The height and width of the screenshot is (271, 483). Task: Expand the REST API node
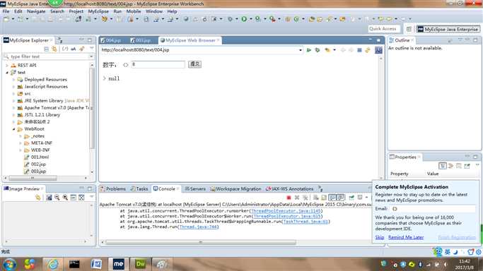7,66
